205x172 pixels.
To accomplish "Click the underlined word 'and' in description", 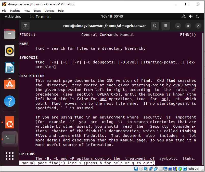I will pyautogui.click(x=103, y=99).
